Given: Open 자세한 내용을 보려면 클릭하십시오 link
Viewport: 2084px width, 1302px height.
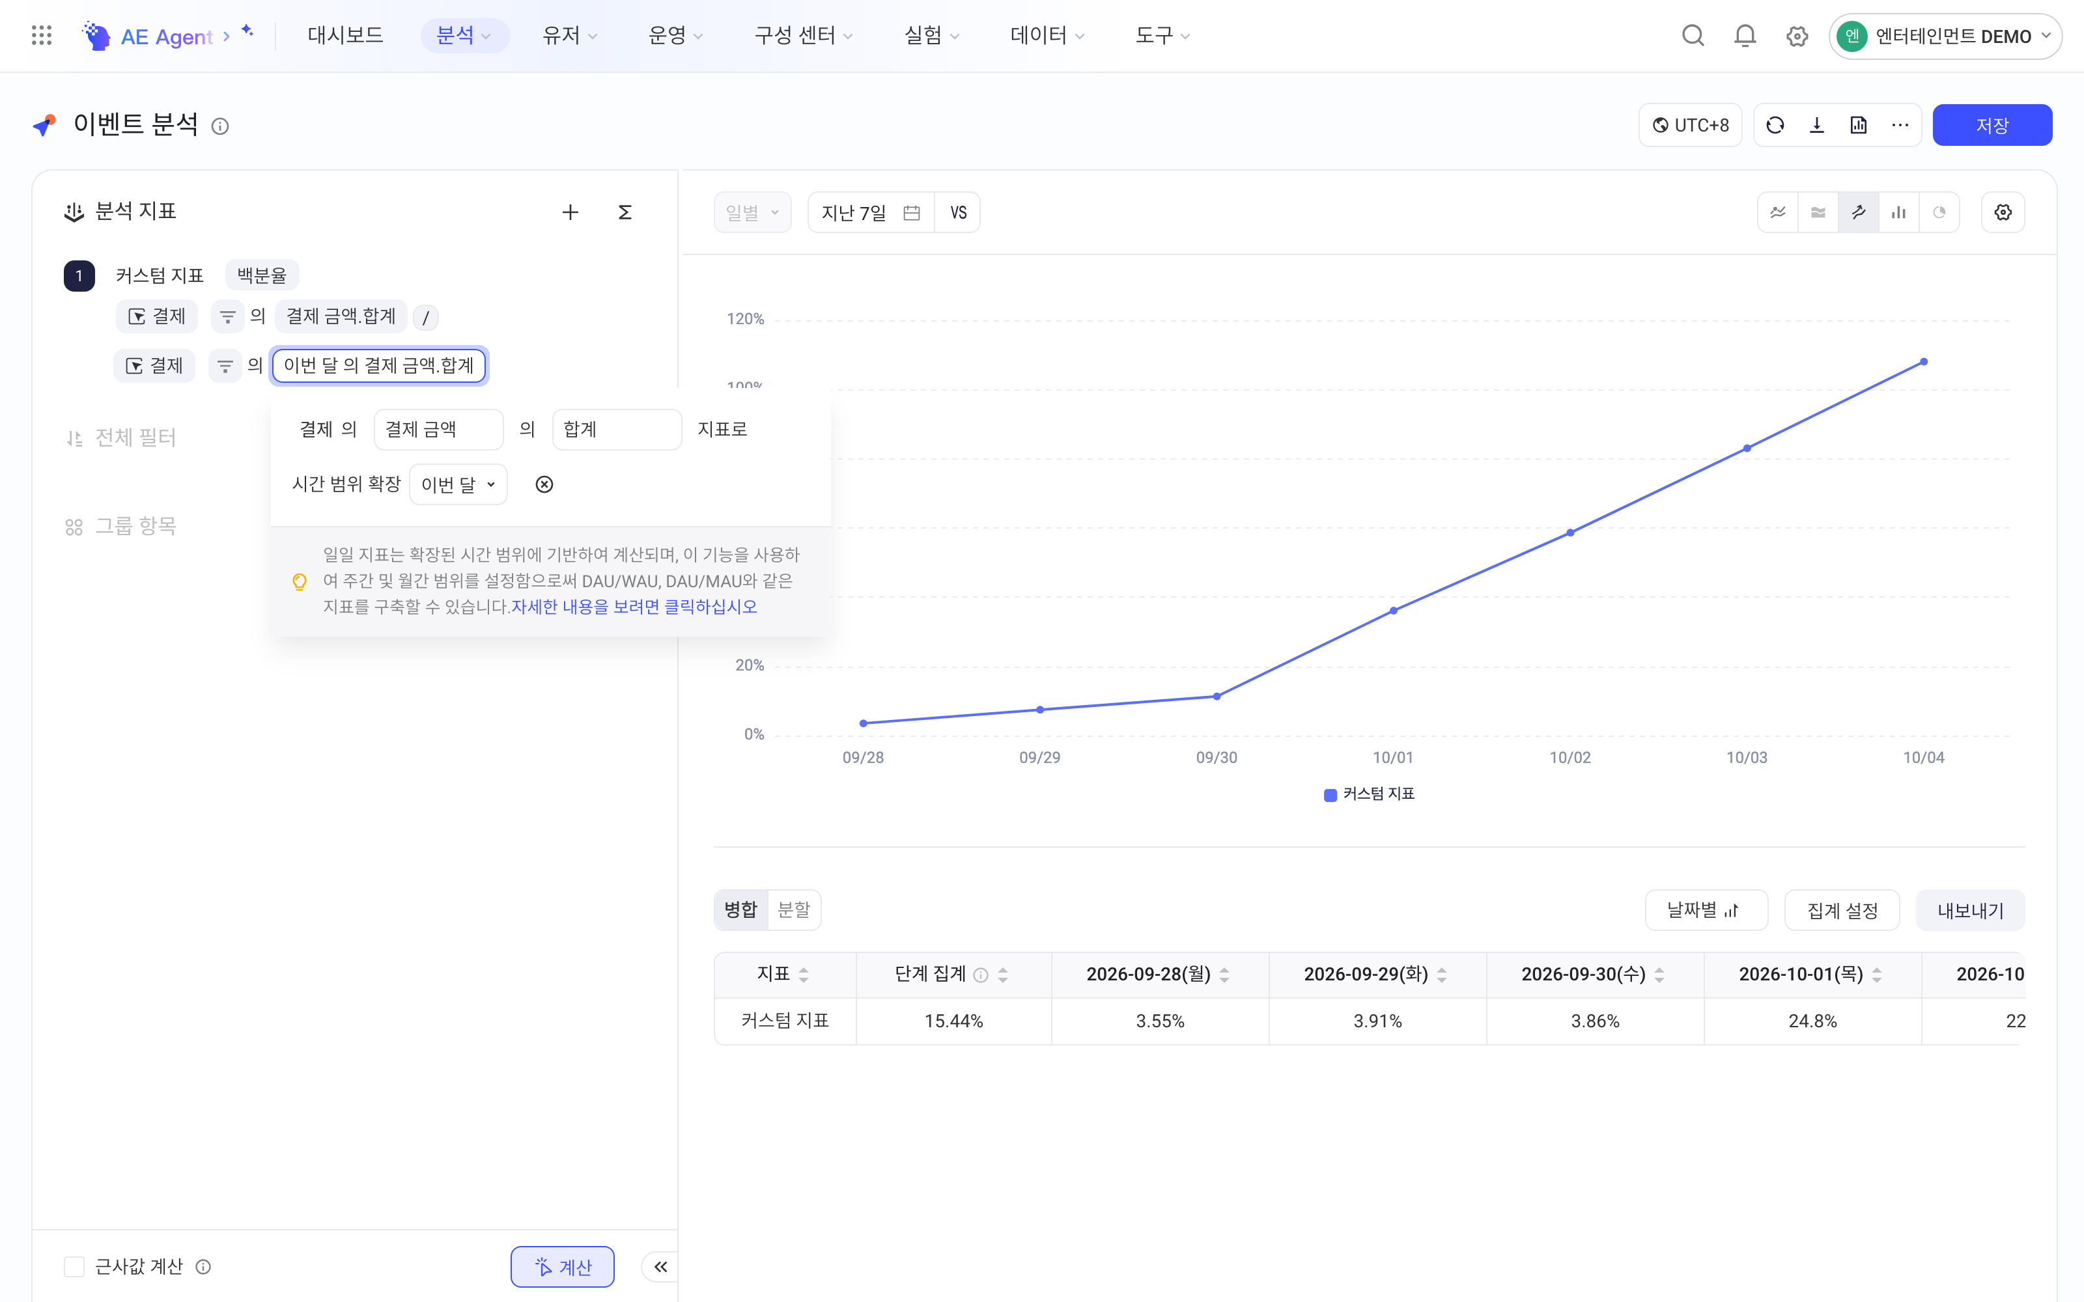Looking at the screenshot, I should coord(634,607).
